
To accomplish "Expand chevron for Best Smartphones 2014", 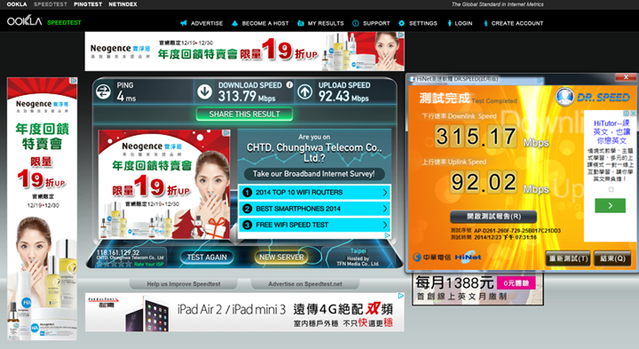I will 385,209.
